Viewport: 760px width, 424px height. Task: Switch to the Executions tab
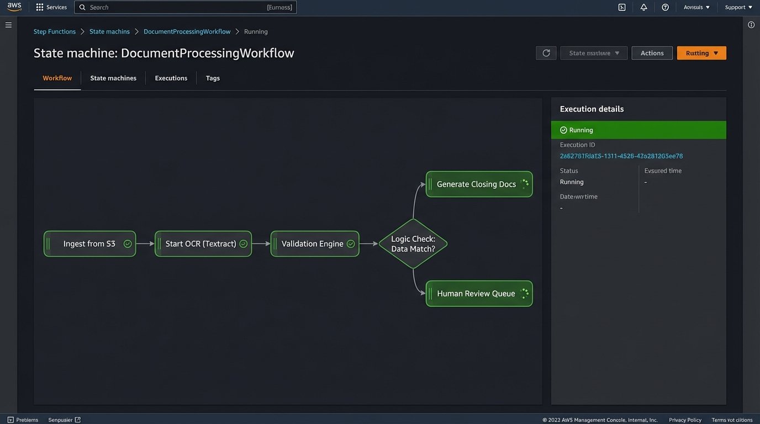(171, 78)
